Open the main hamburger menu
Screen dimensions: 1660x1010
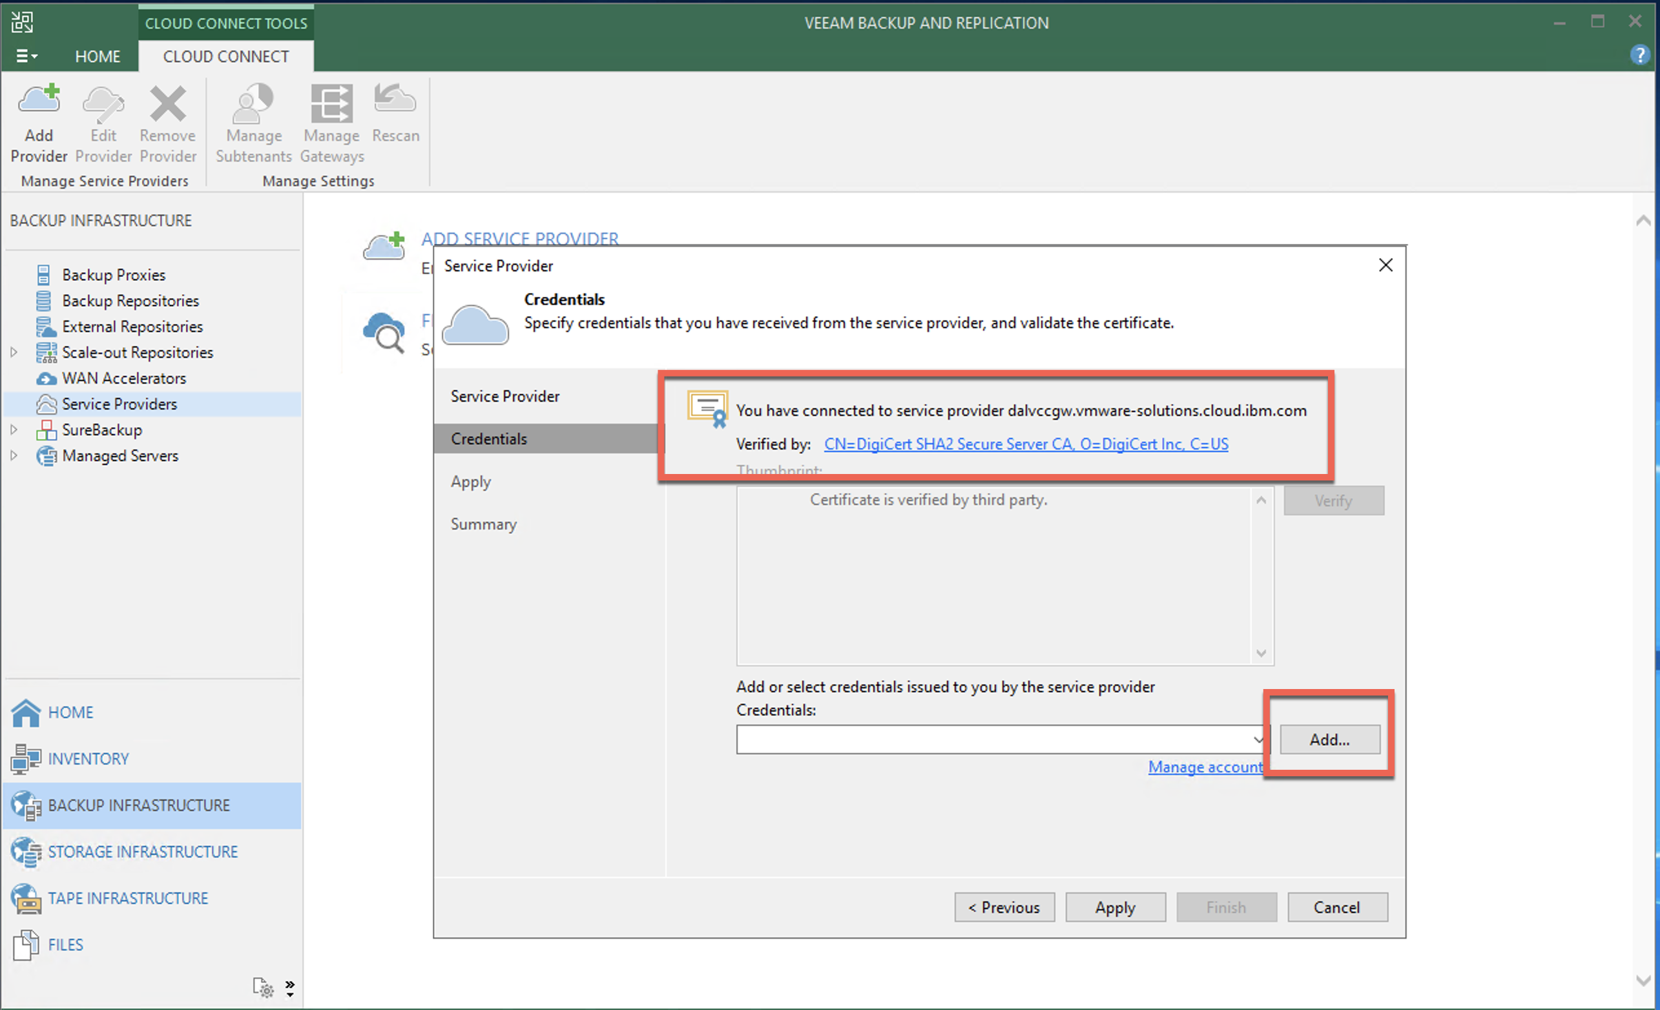pyautogui.click(x=26, y=57)
